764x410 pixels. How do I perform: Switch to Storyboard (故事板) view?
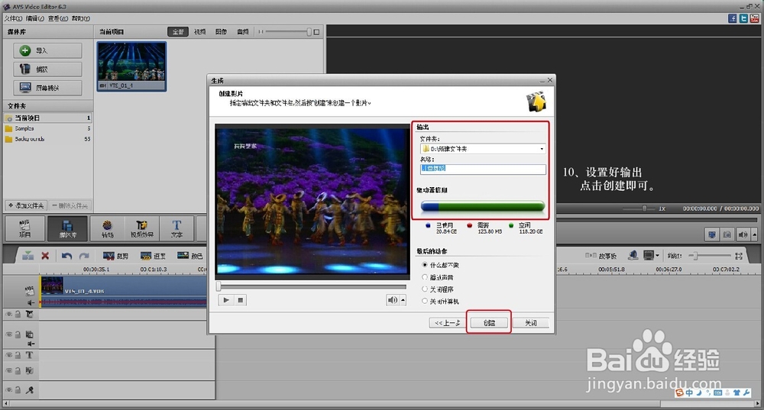601,256
